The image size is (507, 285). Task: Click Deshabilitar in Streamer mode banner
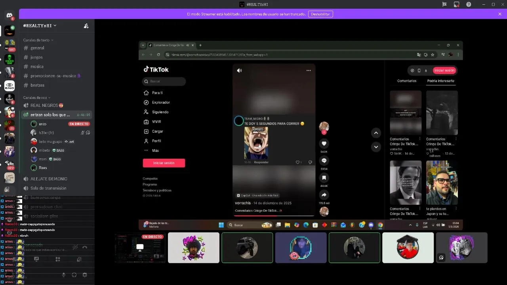point(320,14)
